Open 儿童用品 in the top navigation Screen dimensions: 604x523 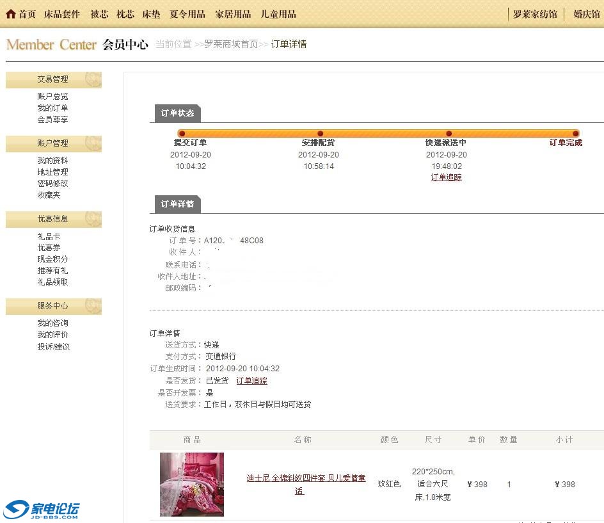(x=278, y=14)
